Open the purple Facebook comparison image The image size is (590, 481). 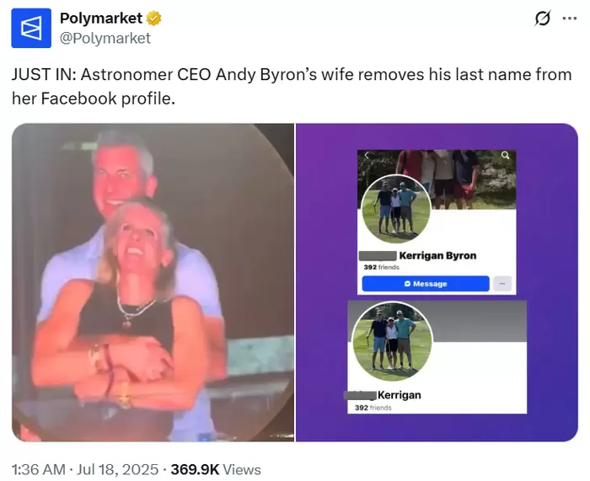tap(437, 282)
